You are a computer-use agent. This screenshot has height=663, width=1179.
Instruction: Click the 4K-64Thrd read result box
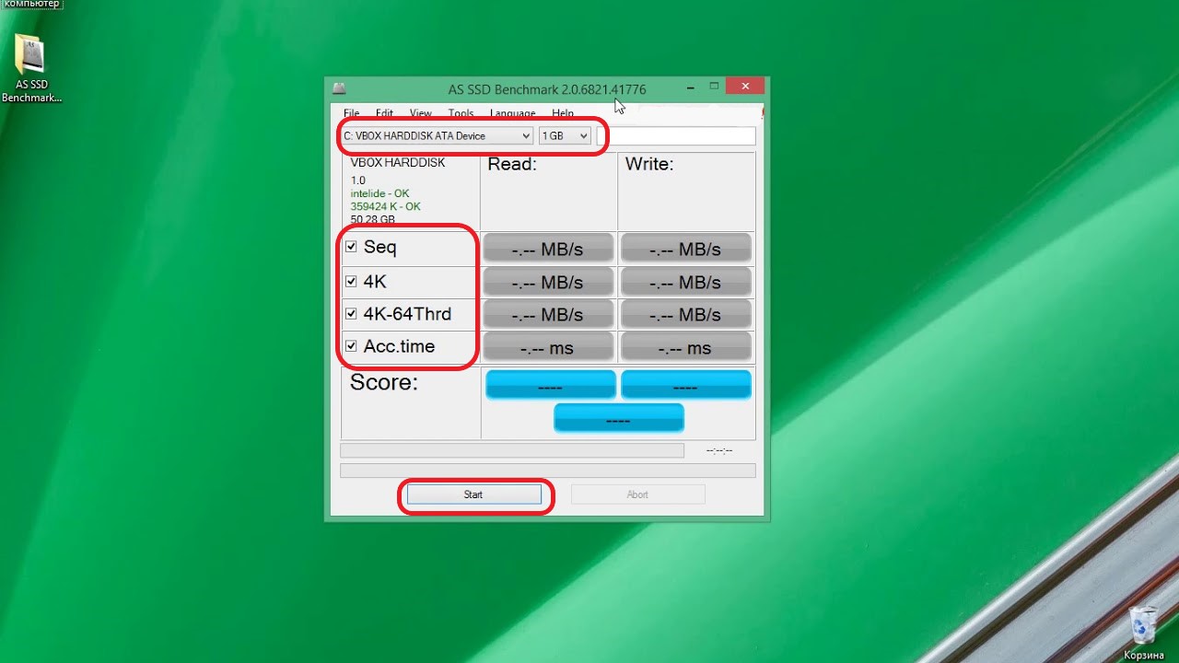(548, 314)
